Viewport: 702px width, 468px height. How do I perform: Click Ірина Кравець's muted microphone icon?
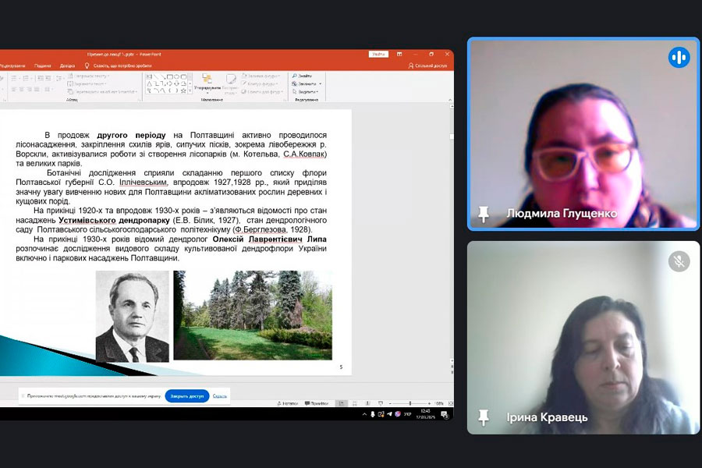(679, 261)
